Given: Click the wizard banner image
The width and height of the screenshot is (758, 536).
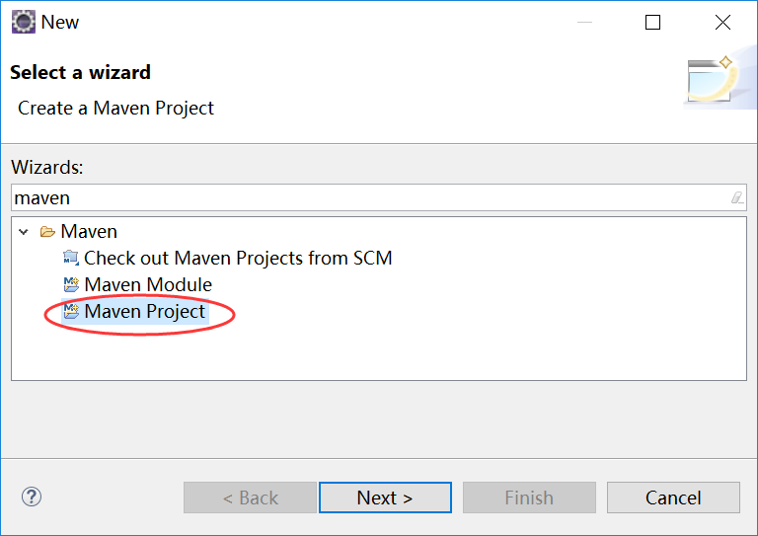Looking at the screenshot, I should click(719, 81).
